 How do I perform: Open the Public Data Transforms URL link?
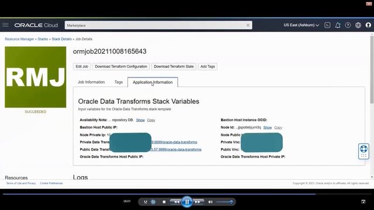coord(176,149)
